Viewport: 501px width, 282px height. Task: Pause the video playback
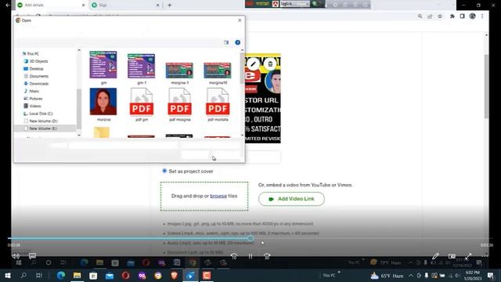[x=250, y=256]
